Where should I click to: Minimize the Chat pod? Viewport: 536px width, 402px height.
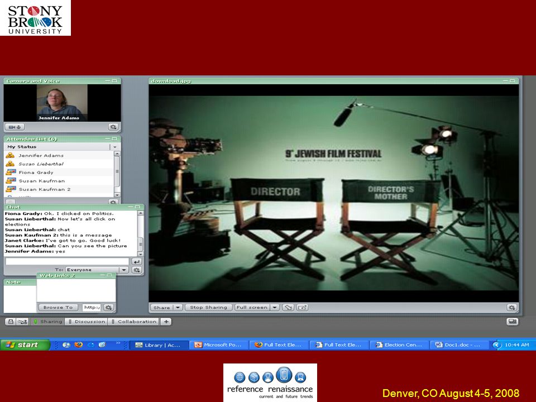(x=131, y=207)
